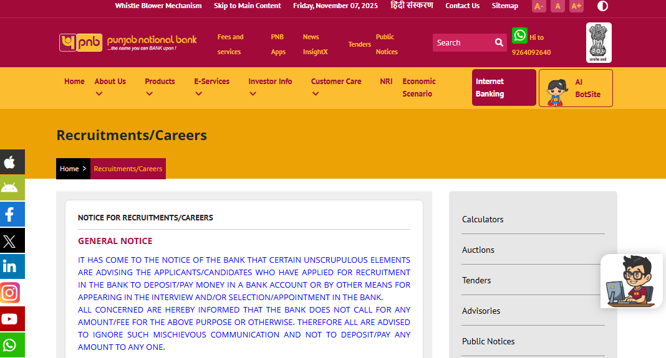
Task: Open the WhatsApp sidebar icon at bottom left
Action: (12, 345)
